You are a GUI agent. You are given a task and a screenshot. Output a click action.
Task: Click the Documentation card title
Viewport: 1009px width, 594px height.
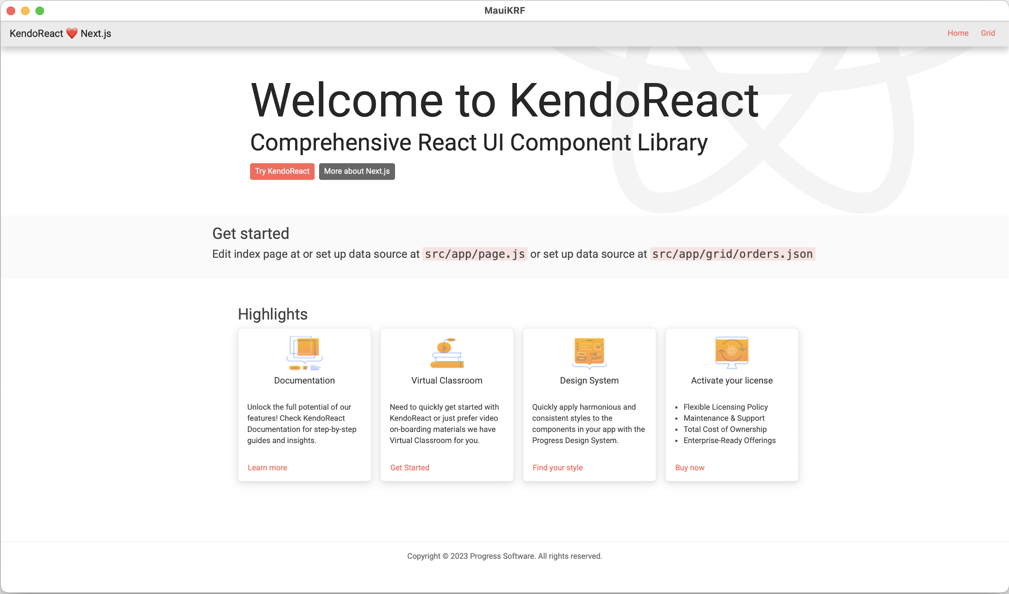click(x=304, y=380)
